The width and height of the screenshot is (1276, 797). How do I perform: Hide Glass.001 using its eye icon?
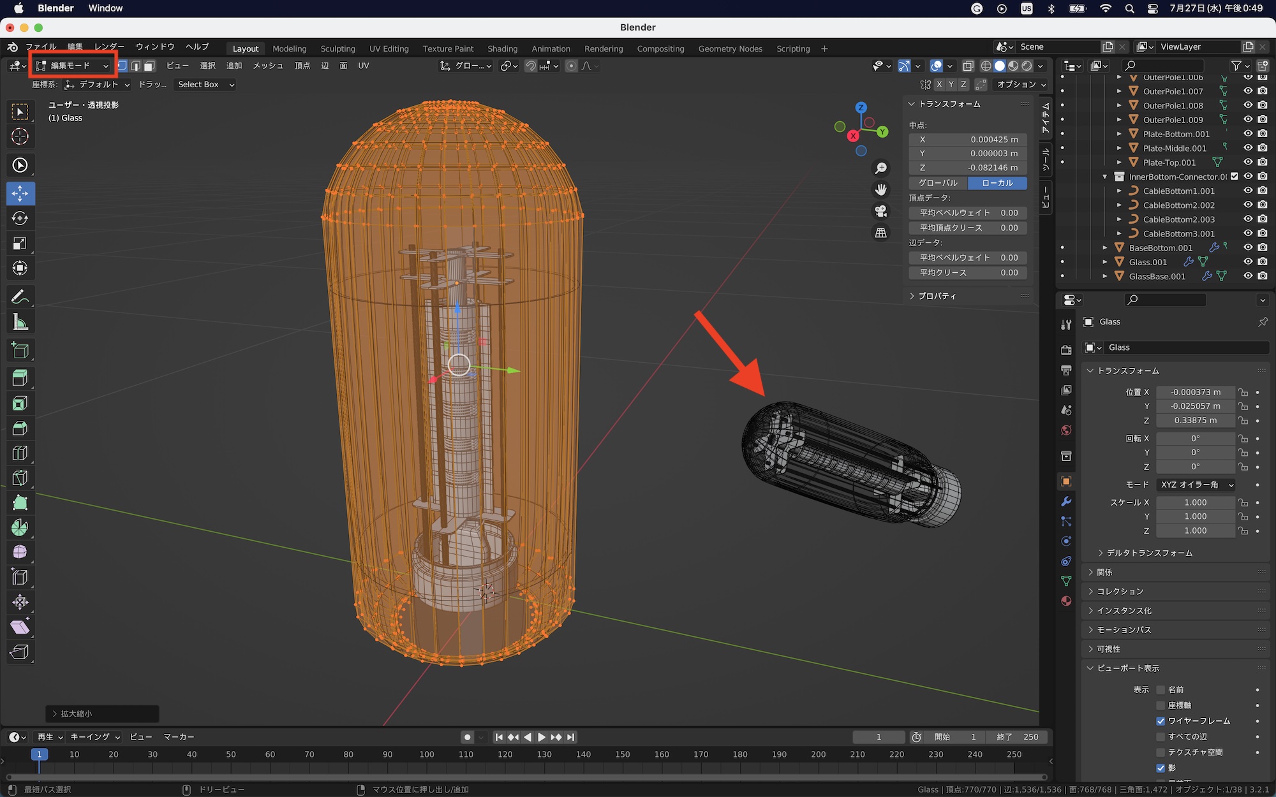pyautogui.click(x=1248, y=261)
